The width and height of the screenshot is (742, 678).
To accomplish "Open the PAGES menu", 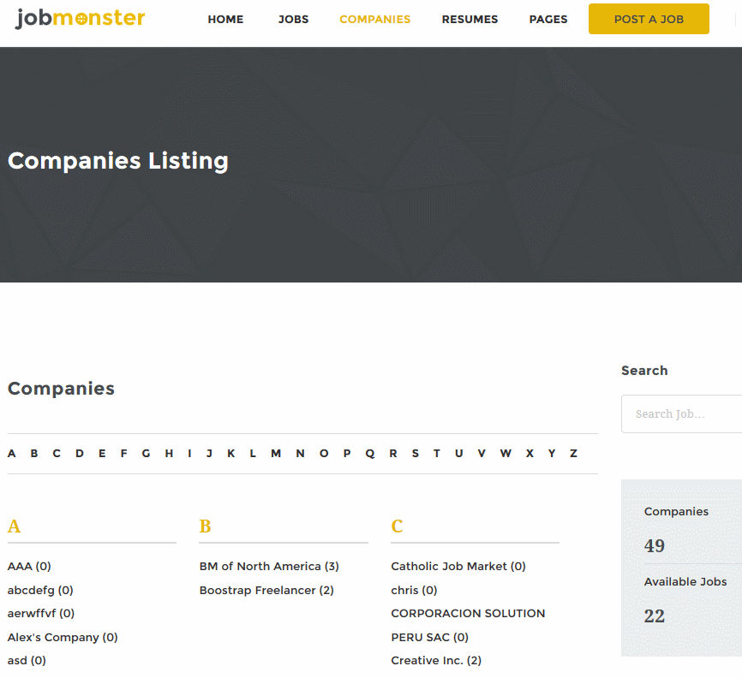I will (x=548, y=20).
